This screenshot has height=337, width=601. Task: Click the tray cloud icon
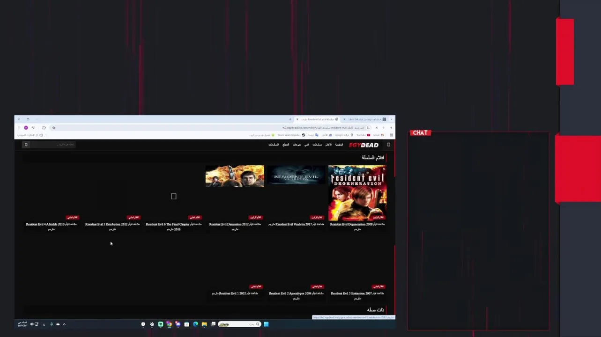pos(58,324)
